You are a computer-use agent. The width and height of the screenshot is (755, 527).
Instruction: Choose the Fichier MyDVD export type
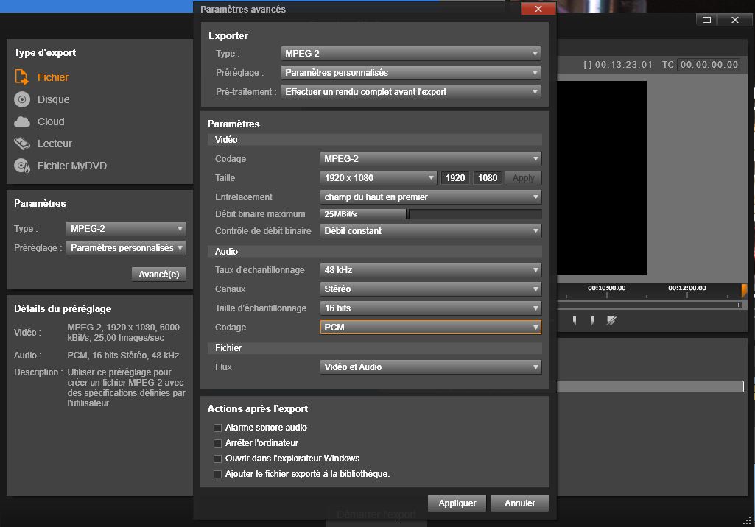tap(60, 166)
